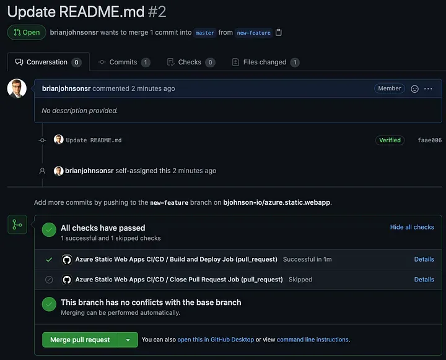Viewport: 446px width, 360px height.
Task: Click the success checkmark on Build and Deploy row
Action: point(49,259)
